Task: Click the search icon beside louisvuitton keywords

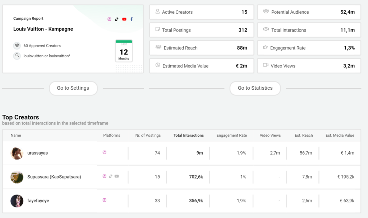Action: (17, 56)
